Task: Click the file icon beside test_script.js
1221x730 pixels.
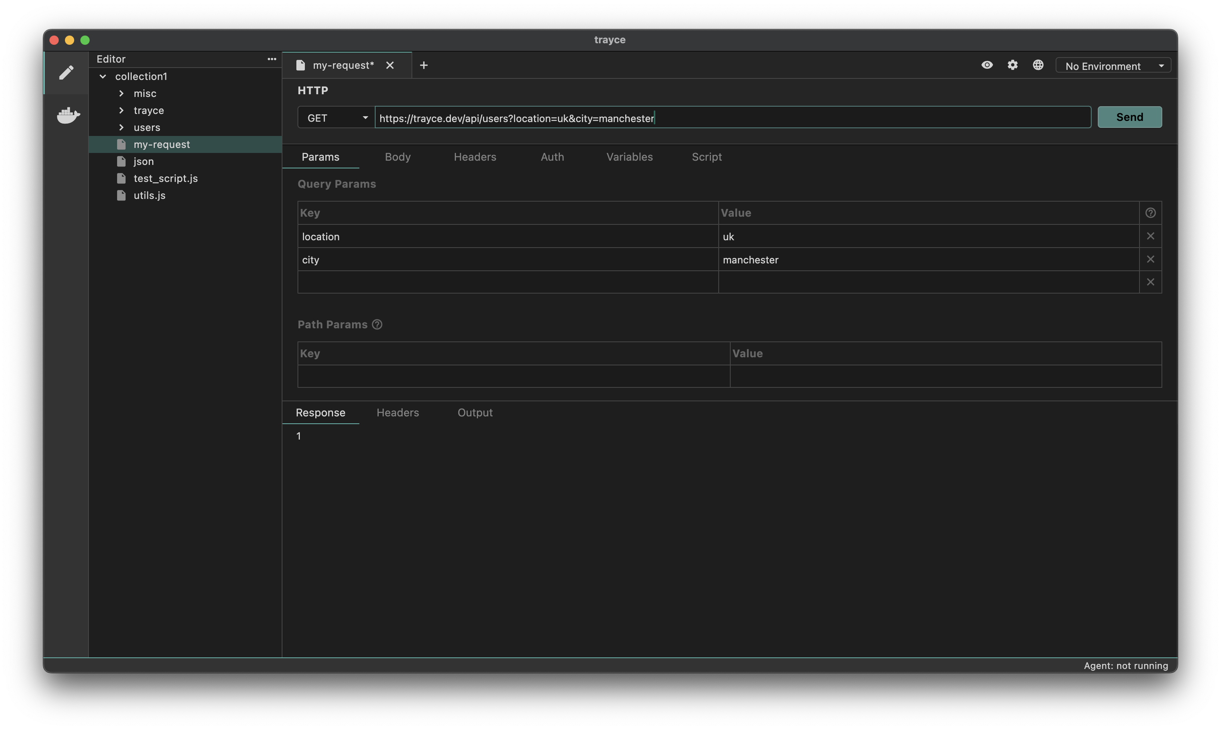Action: point(121,178)
